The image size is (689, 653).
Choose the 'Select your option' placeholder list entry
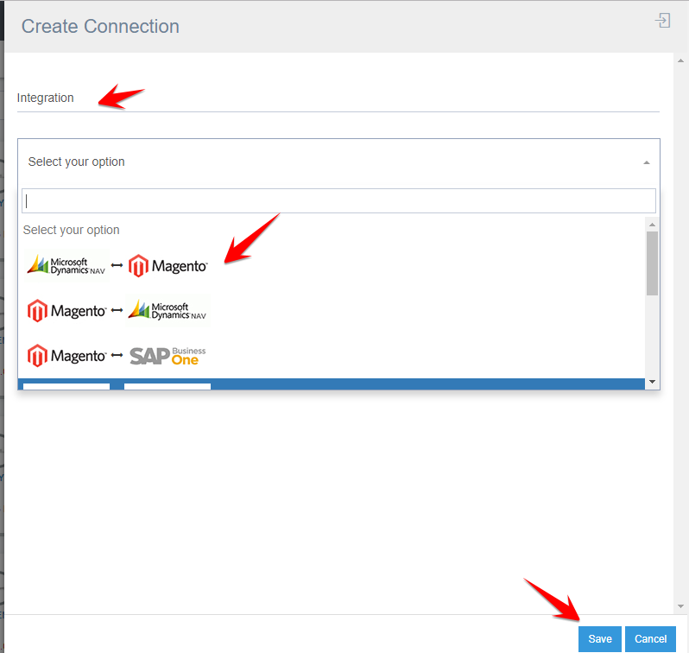72,230
